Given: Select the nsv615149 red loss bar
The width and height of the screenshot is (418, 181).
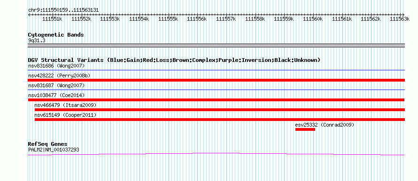Looking at the screenshot, I should (220, 120).
